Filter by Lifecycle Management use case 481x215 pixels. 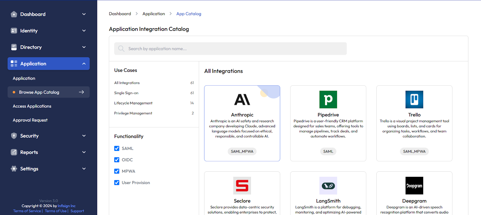(154, 103)
